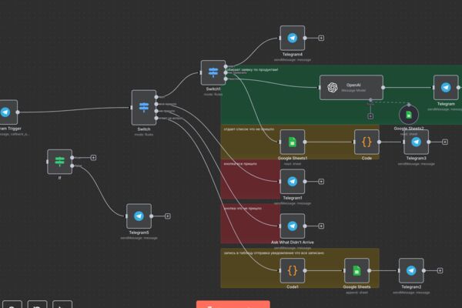Click the OpenAI node output connector
This screenshot has height=308, width=462.
click(383, 87)
